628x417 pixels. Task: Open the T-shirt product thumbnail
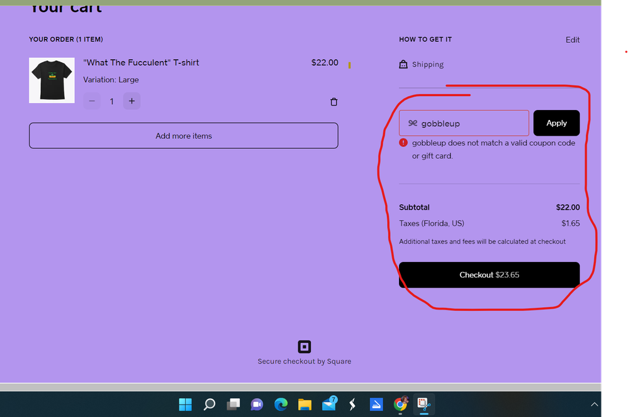[52, 80]
